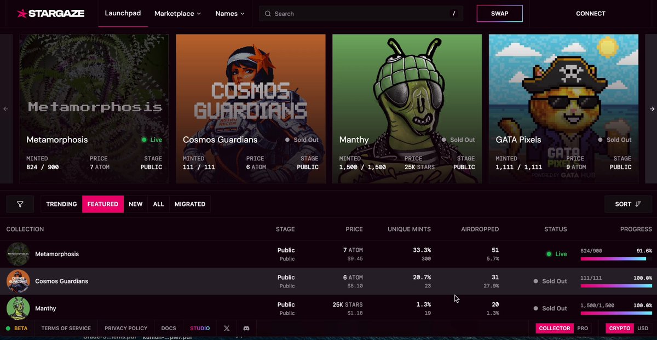Open the Docs link
Image resolution: width=657 pixels, height=340 pixels.
click(x=169, y=329)
